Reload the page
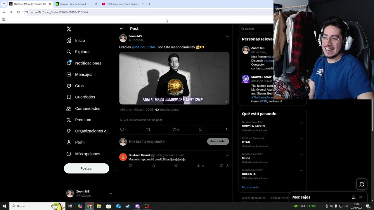Screen dimensions: 374x210 (x=18, y=12)
